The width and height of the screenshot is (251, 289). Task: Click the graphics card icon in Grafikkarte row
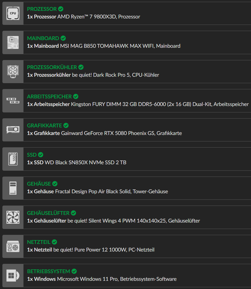coord(13,130)
